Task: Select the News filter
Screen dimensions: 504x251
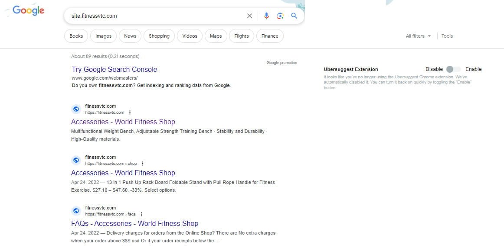Action: coord(130,36)
